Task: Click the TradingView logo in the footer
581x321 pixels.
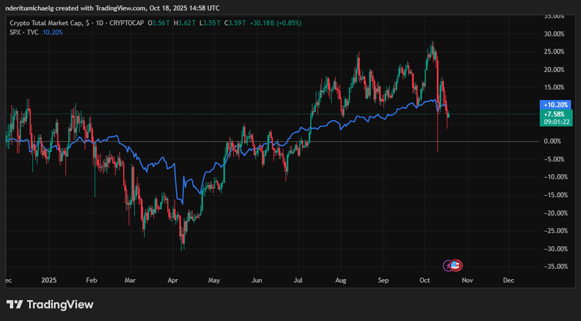Action: coord(50,305)
